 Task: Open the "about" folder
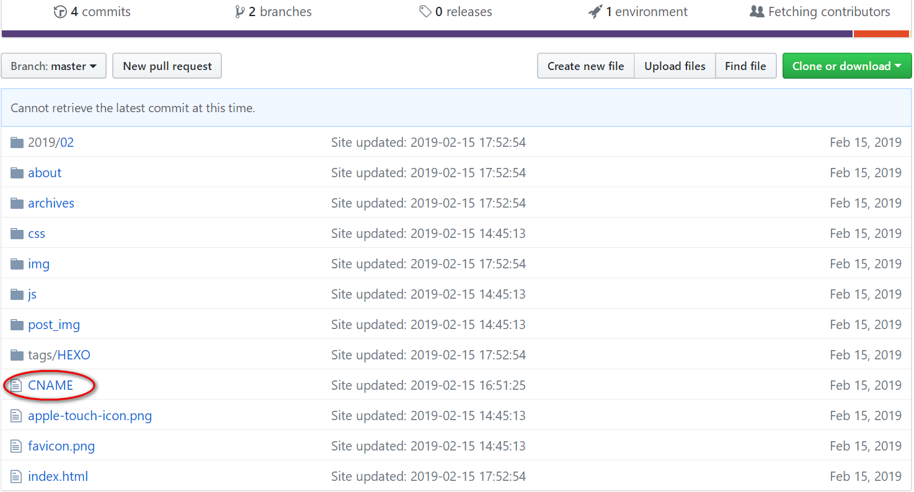point(44,172)
